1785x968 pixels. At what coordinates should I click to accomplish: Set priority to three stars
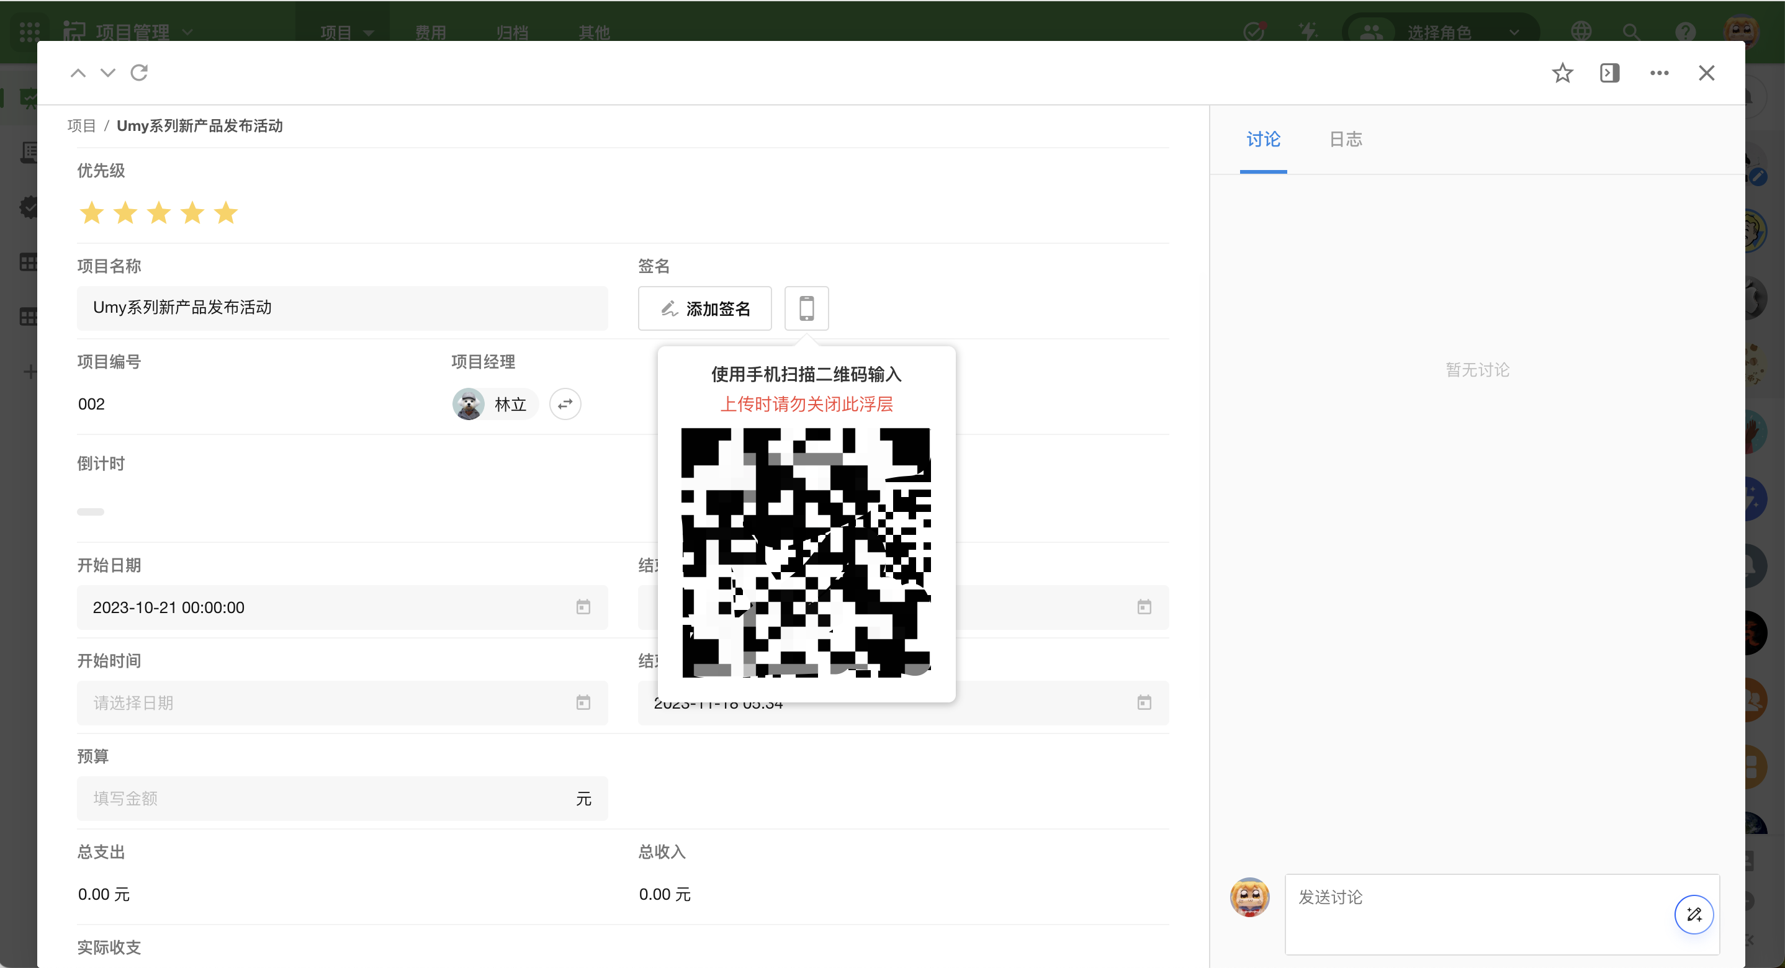159,213
